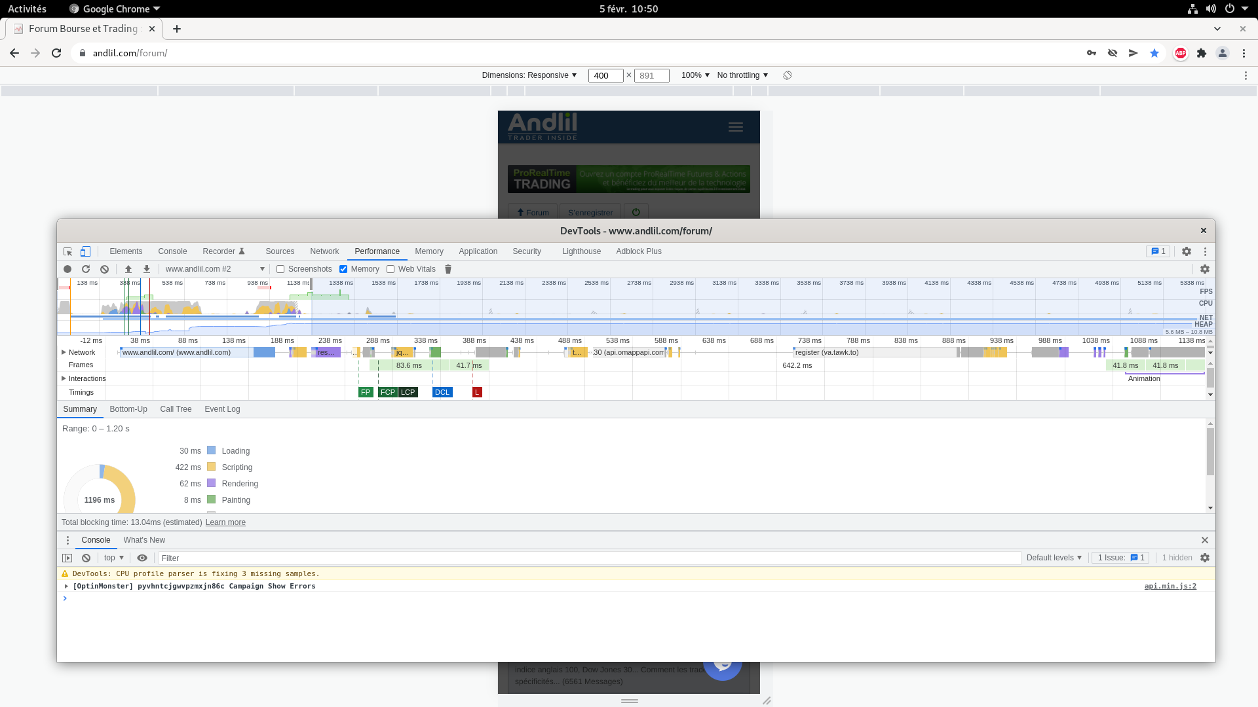This screenshot has width=1258, height=707.
Task: Switch to the Lighthouse tab
Action: pos(581,251)
